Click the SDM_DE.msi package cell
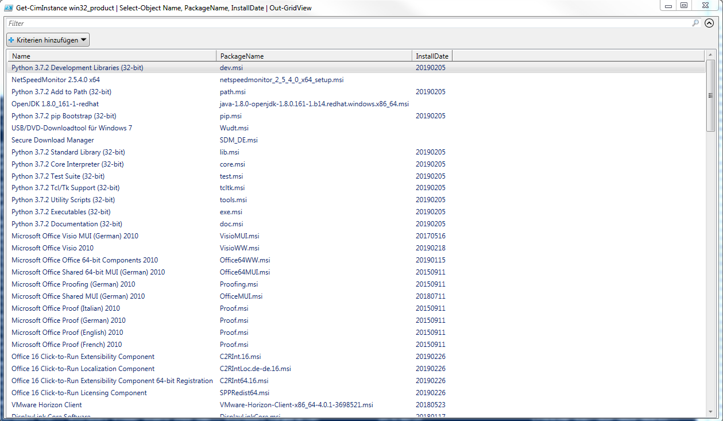 (239, 140)
